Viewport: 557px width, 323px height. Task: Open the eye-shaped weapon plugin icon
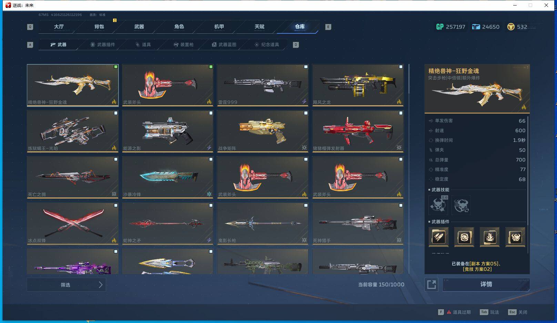coord(464,237)
